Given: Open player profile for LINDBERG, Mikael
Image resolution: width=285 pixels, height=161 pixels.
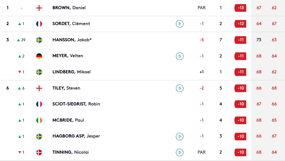Looking at the screenshot, I should pyautogui.click(x=72, y=72).
